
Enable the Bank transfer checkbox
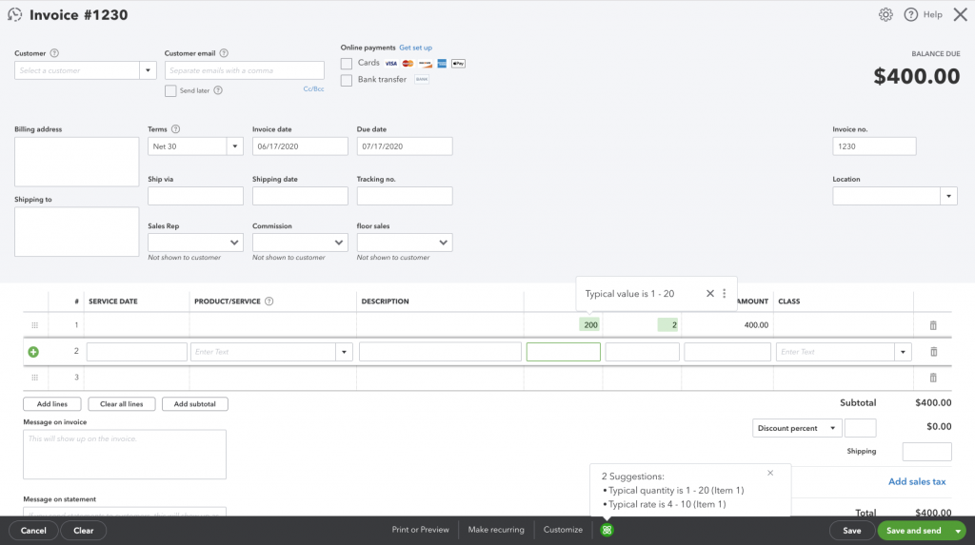point(347,80)
